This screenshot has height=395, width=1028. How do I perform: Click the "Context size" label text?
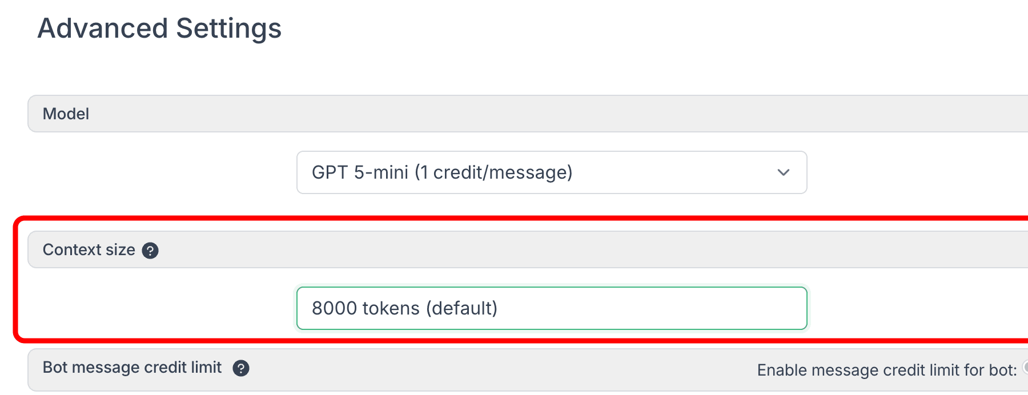click(x=89, y=249)
